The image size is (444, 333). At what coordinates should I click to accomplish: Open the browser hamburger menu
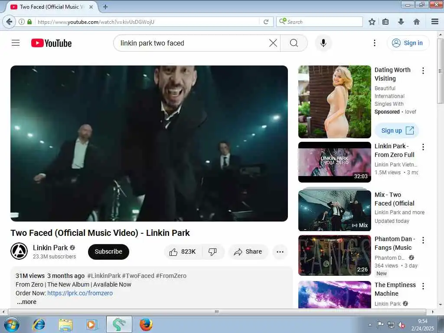coord(435,22)
